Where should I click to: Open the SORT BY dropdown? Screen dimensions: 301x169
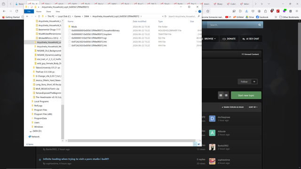[253, 107]
